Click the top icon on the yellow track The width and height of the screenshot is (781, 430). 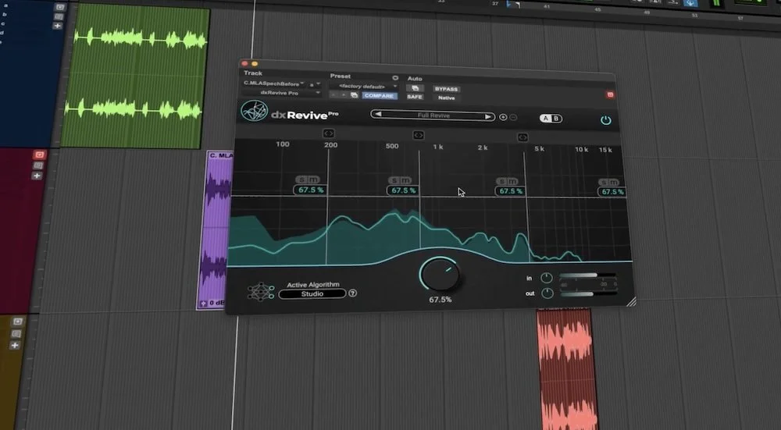pos(17,322)
